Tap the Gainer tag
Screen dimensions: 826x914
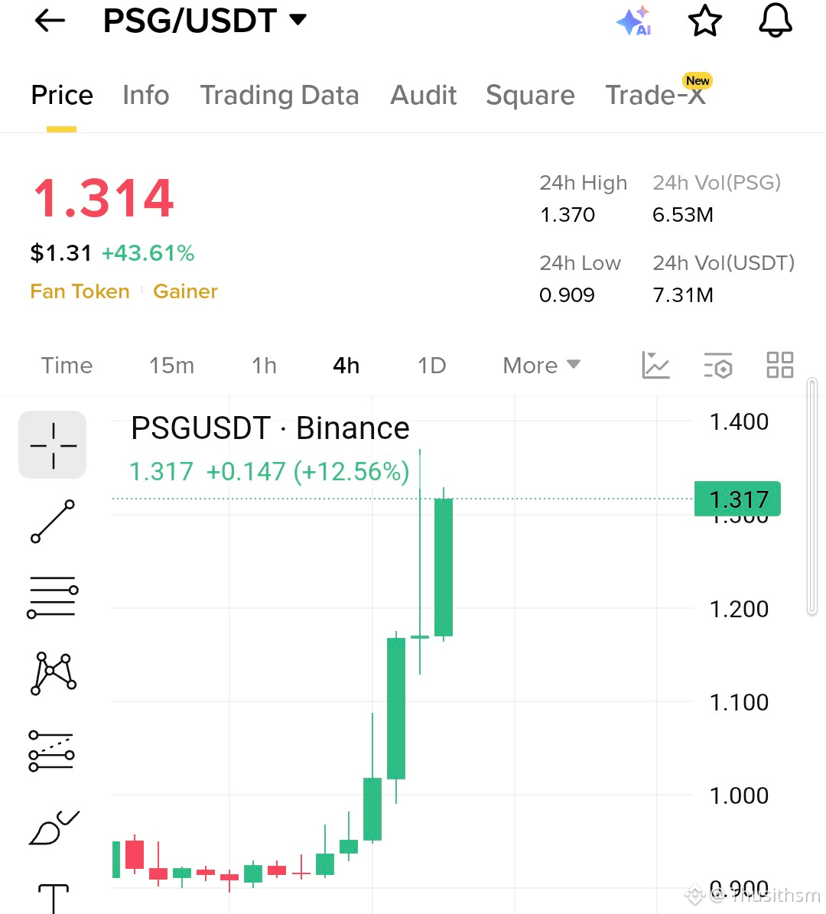(x=185, y=291)
